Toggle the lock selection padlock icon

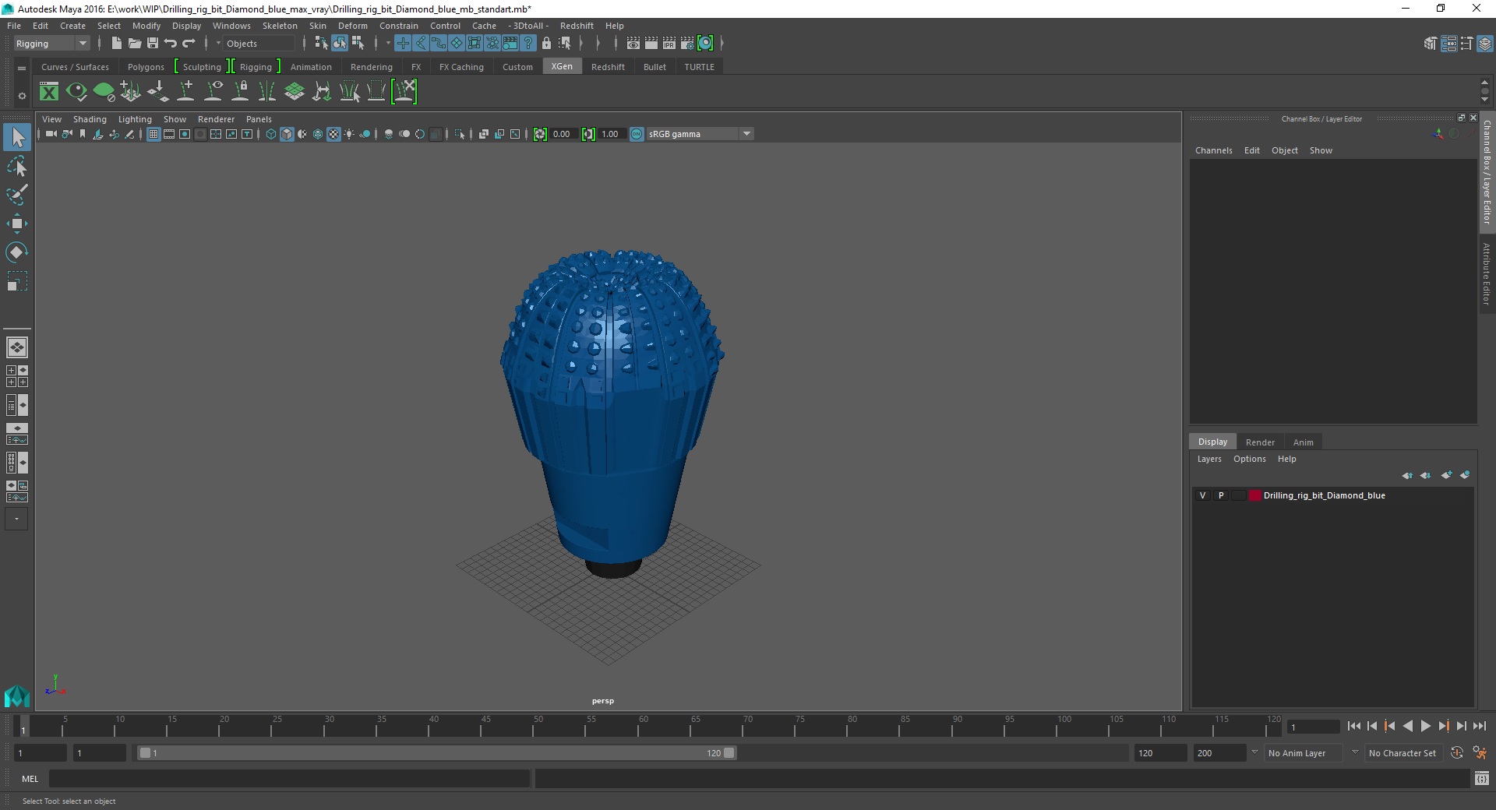pyautogui.click(x=546, y=44)
